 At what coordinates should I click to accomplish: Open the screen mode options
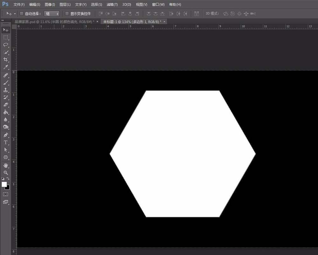pyautogui.click(x=6, y=202)
